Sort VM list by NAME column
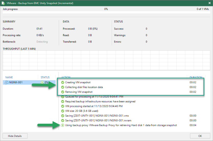The width and height of the screenshot is (213, 141). 9,77
